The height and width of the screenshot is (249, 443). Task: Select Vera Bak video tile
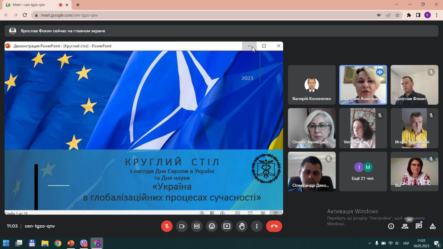coord(363,128)
